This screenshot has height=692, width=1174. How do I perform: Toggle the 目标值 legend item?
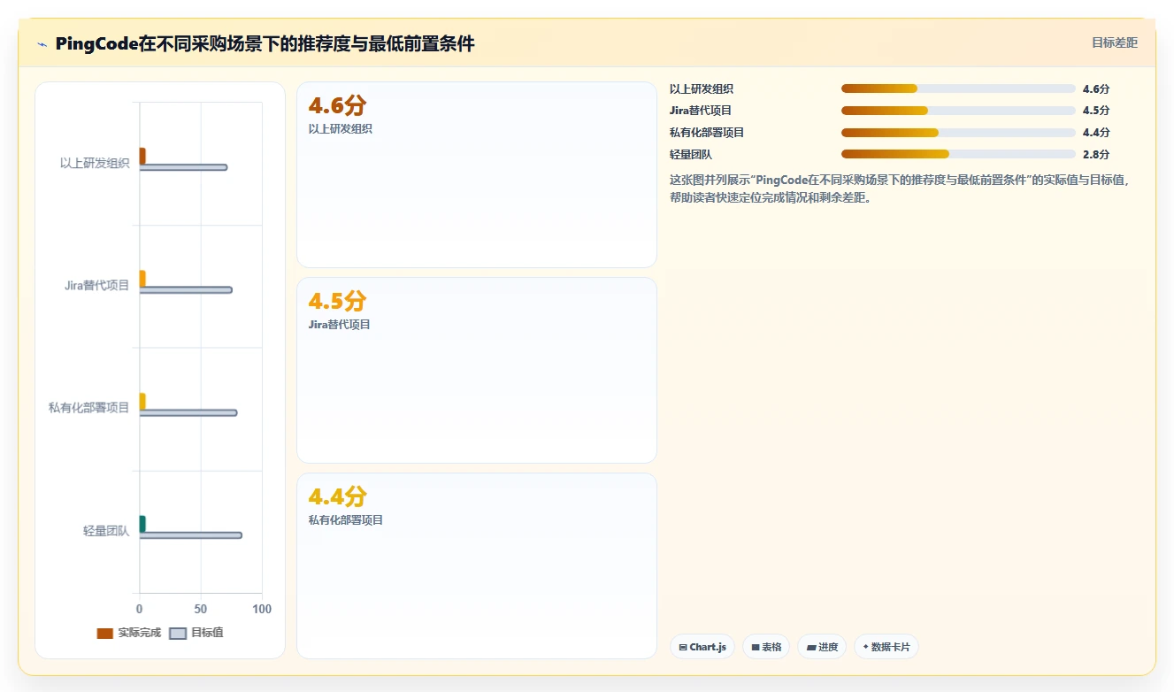196,634
